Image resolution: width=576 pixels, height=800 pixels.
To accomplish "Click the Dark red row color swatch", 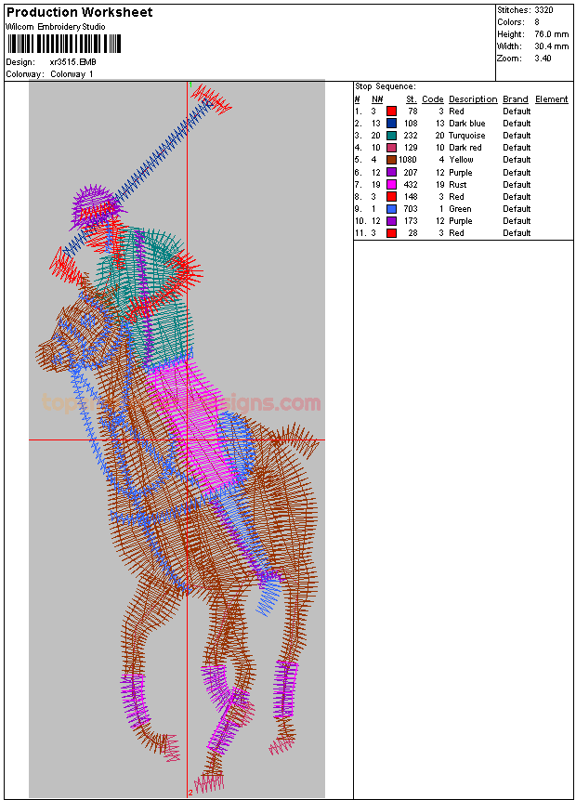I will (391, 148).
